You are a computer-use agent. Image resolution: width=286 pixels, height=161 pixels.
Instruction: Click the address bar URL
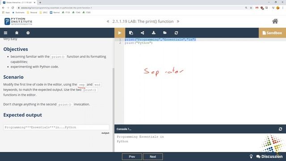tap(56, 8)
